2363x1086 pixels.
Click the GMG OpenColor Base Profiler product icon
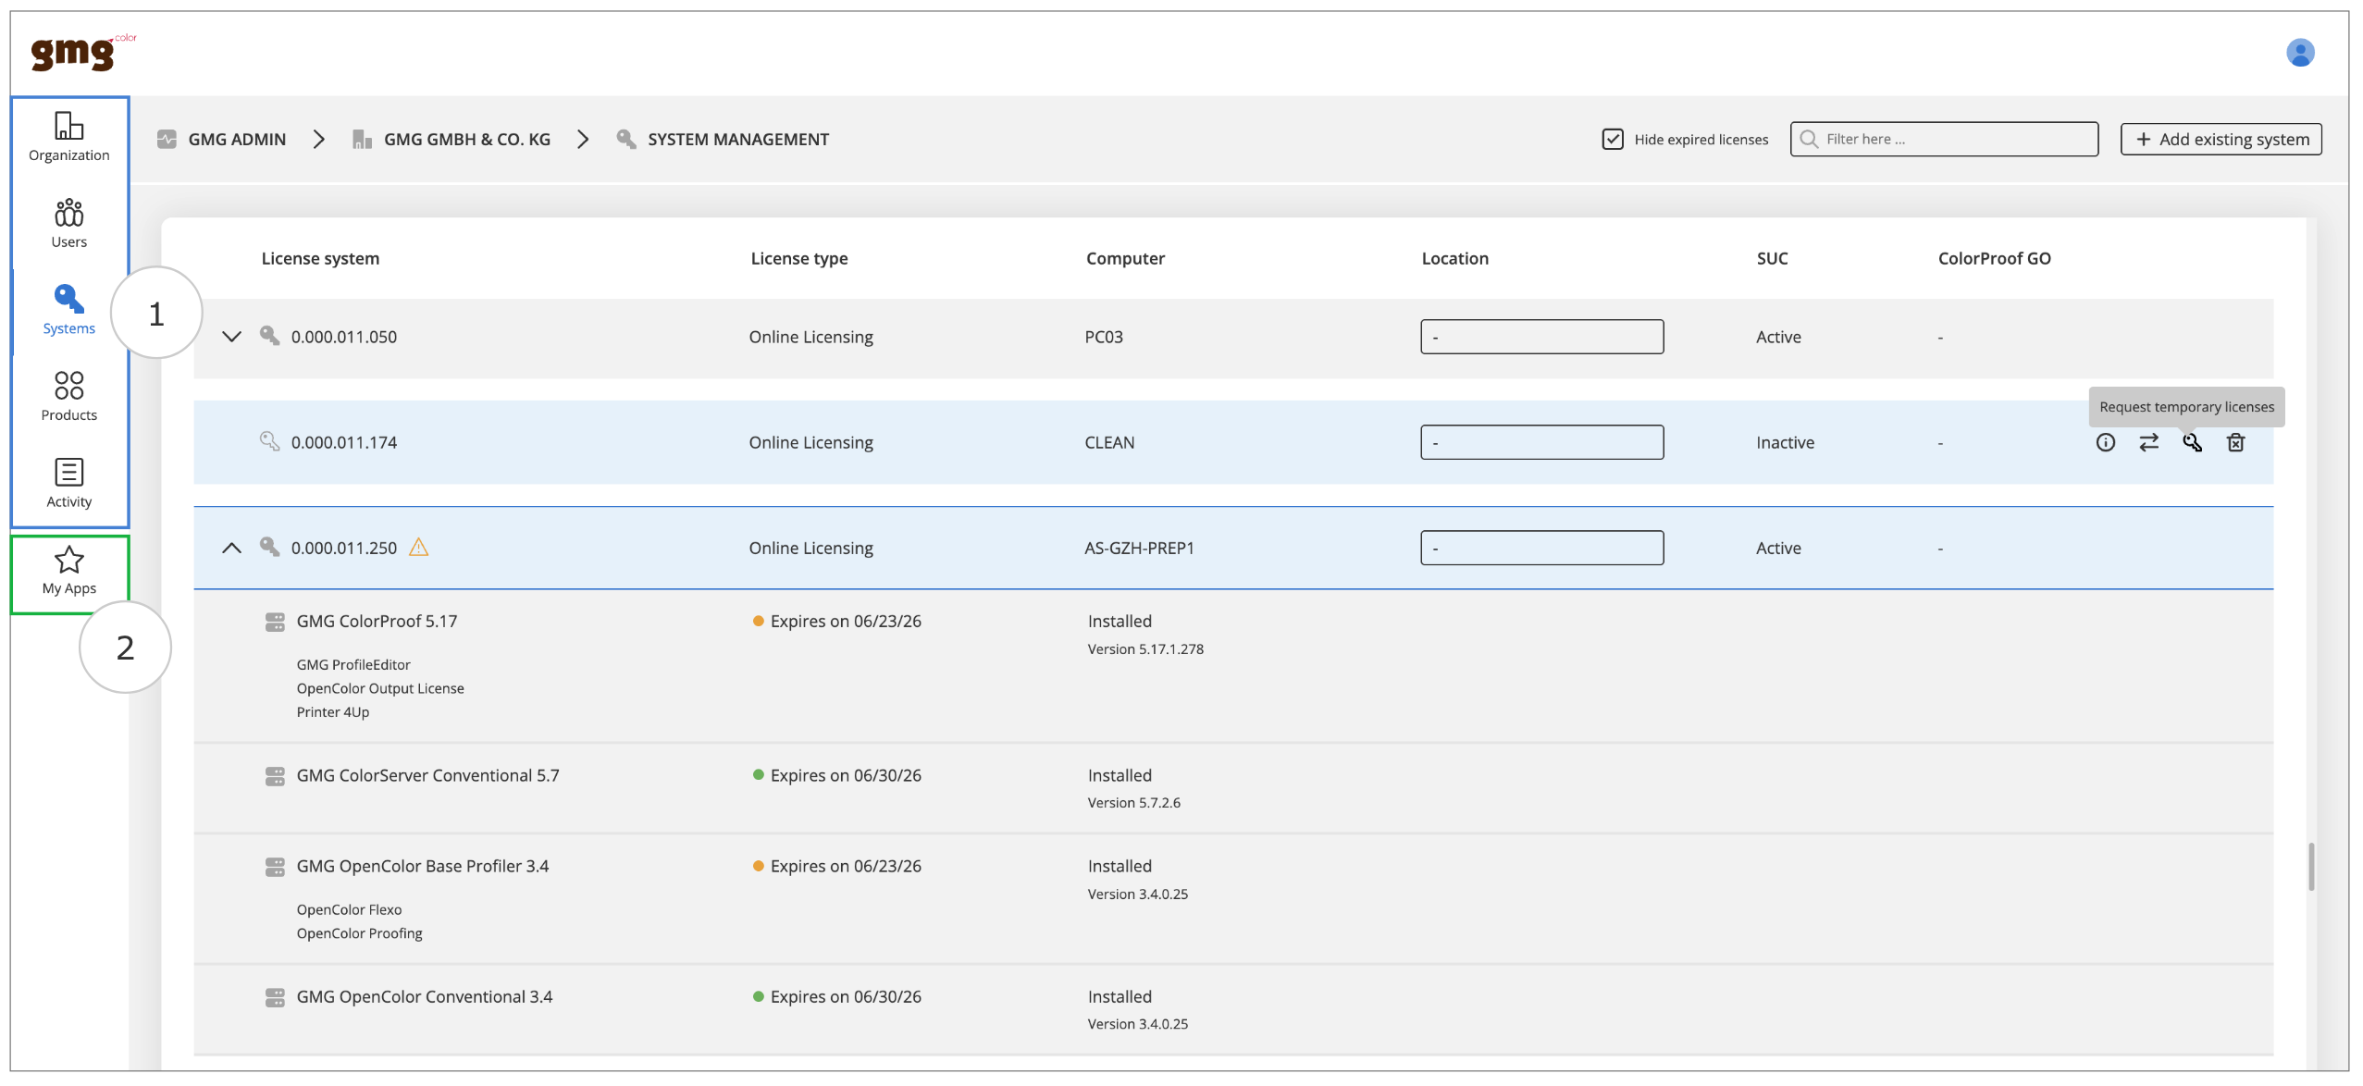click(x=275, y=868)
